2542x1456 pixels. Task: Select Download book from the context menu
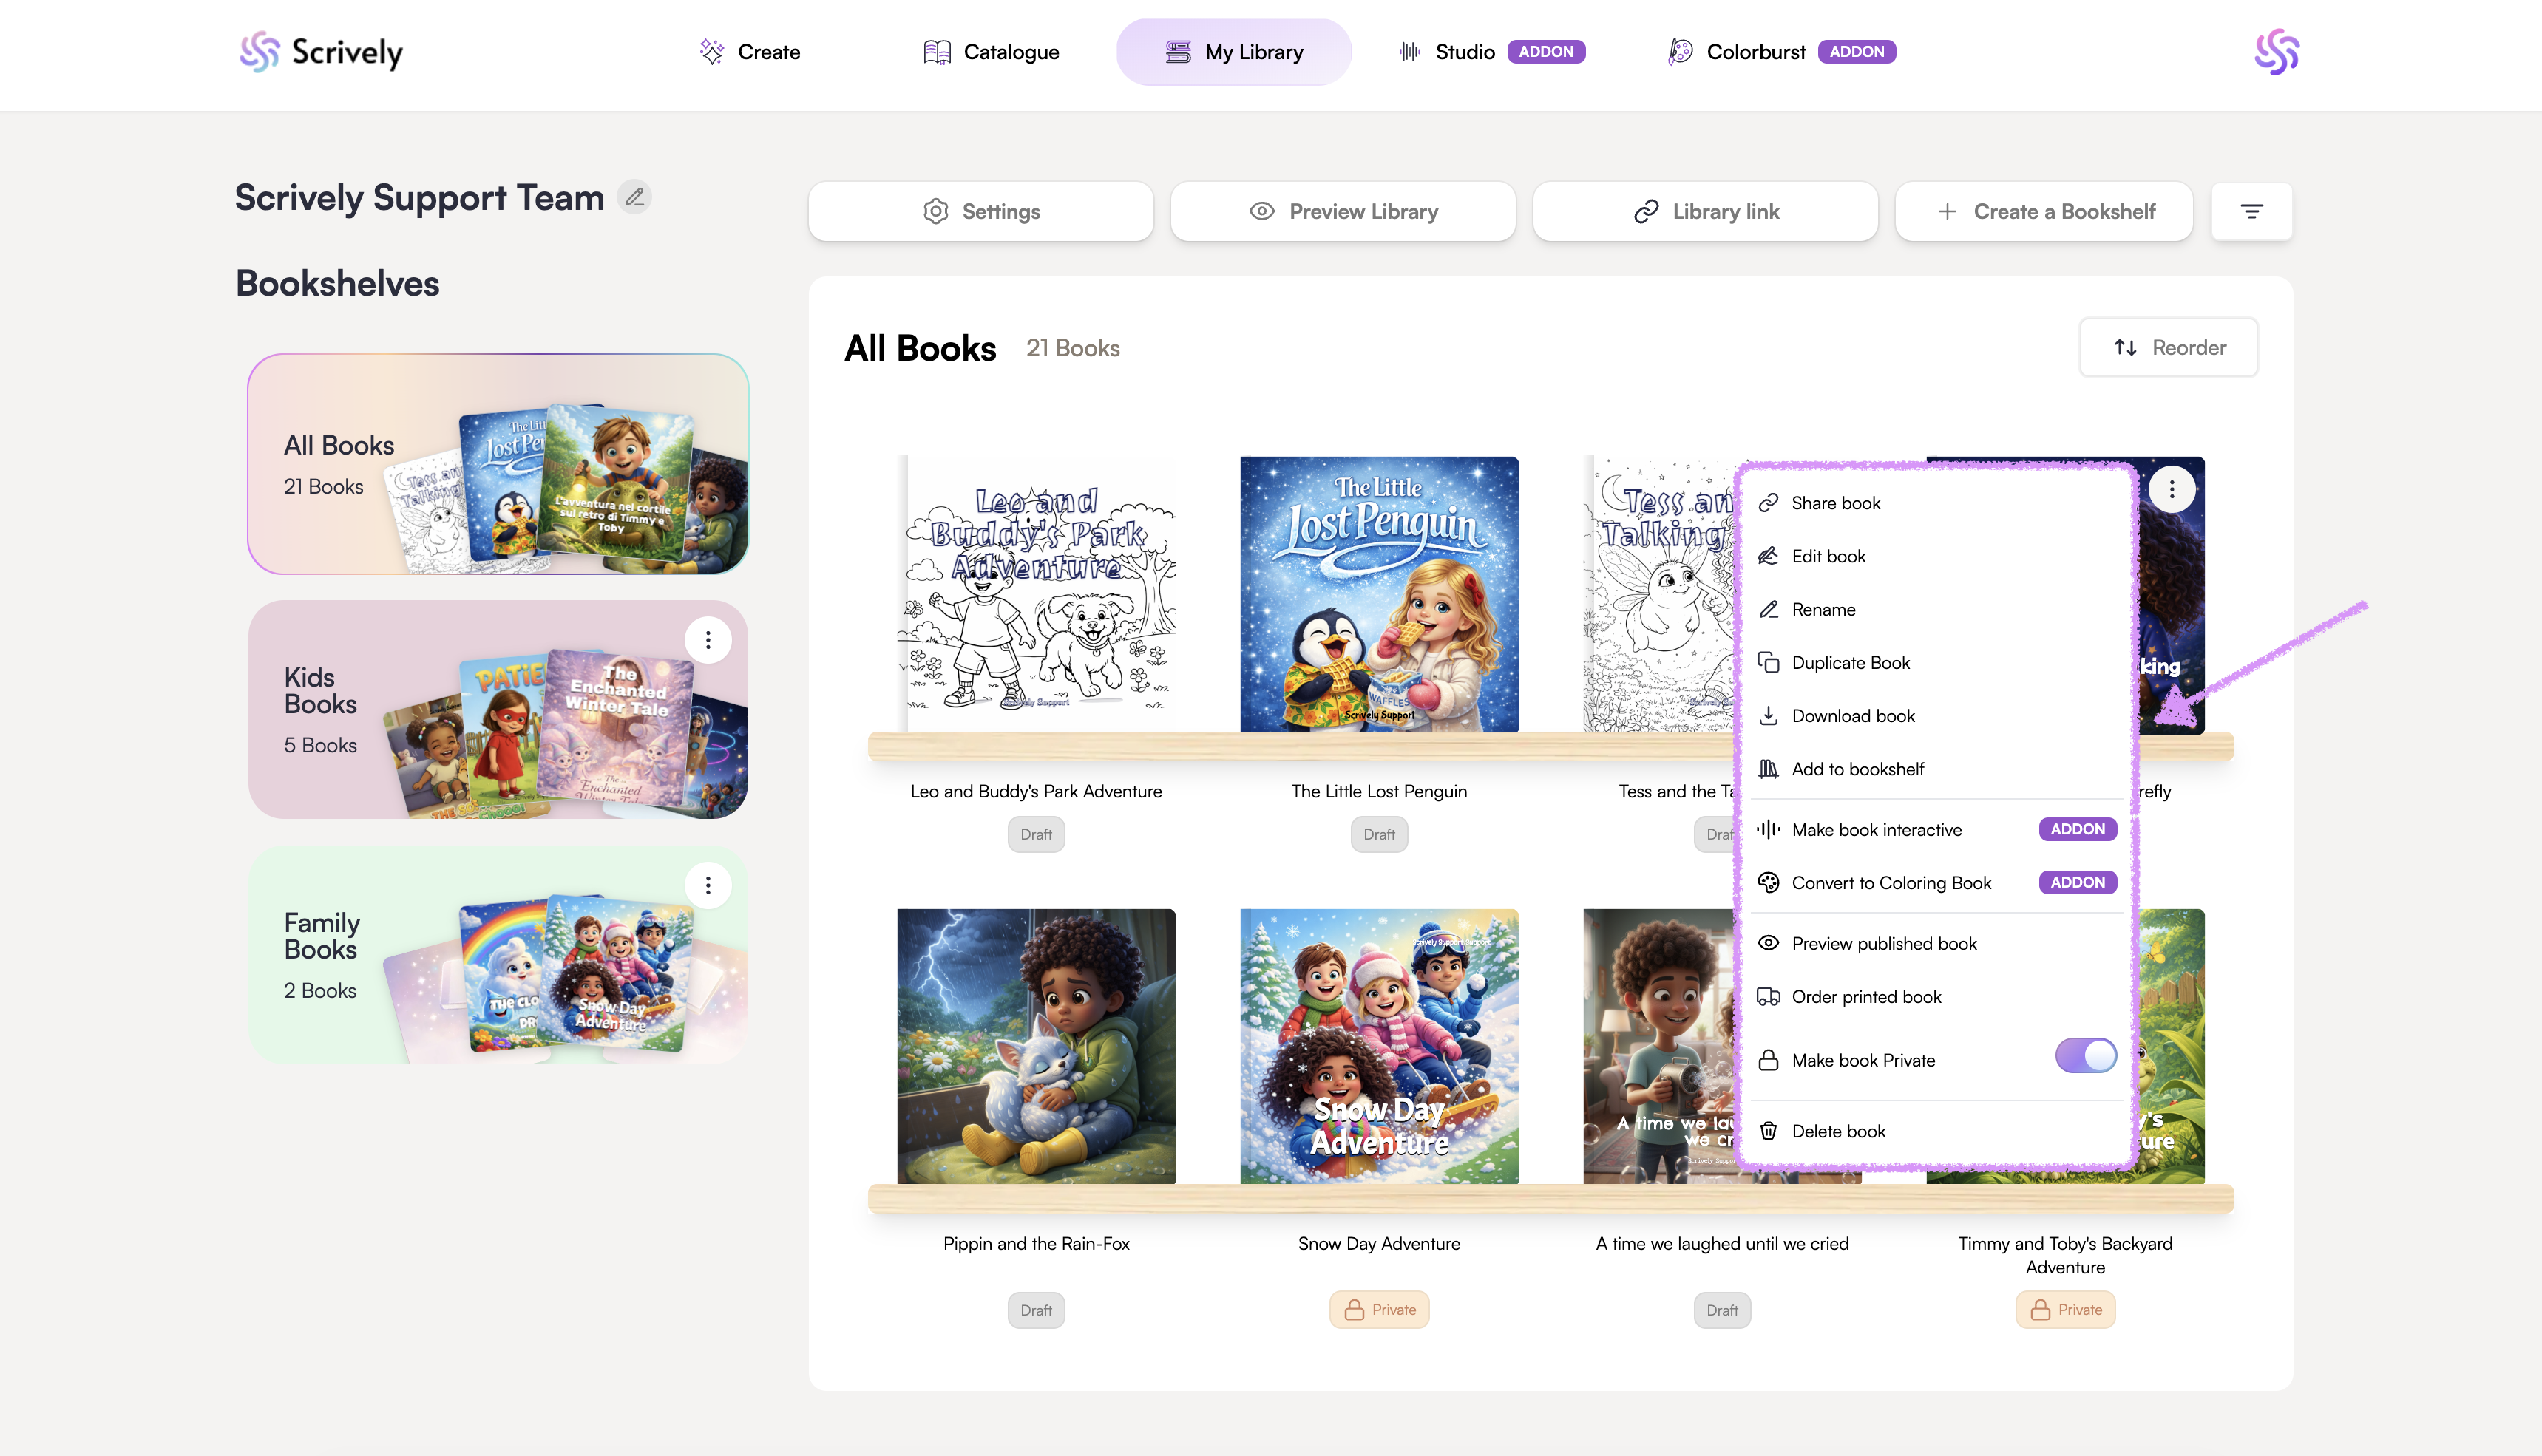(x=1853, y=716)
